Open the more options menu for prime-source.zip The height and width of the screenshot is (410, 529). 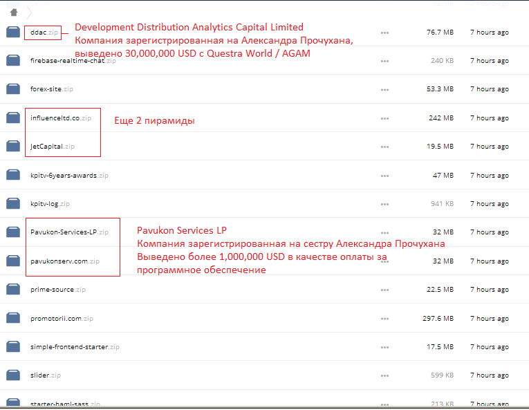[x=384, y=290]
